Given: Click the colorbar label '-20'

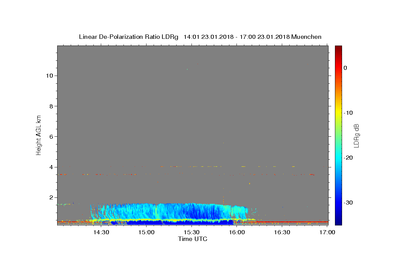Looking at the screenshot, I should (x=348, y=158).
